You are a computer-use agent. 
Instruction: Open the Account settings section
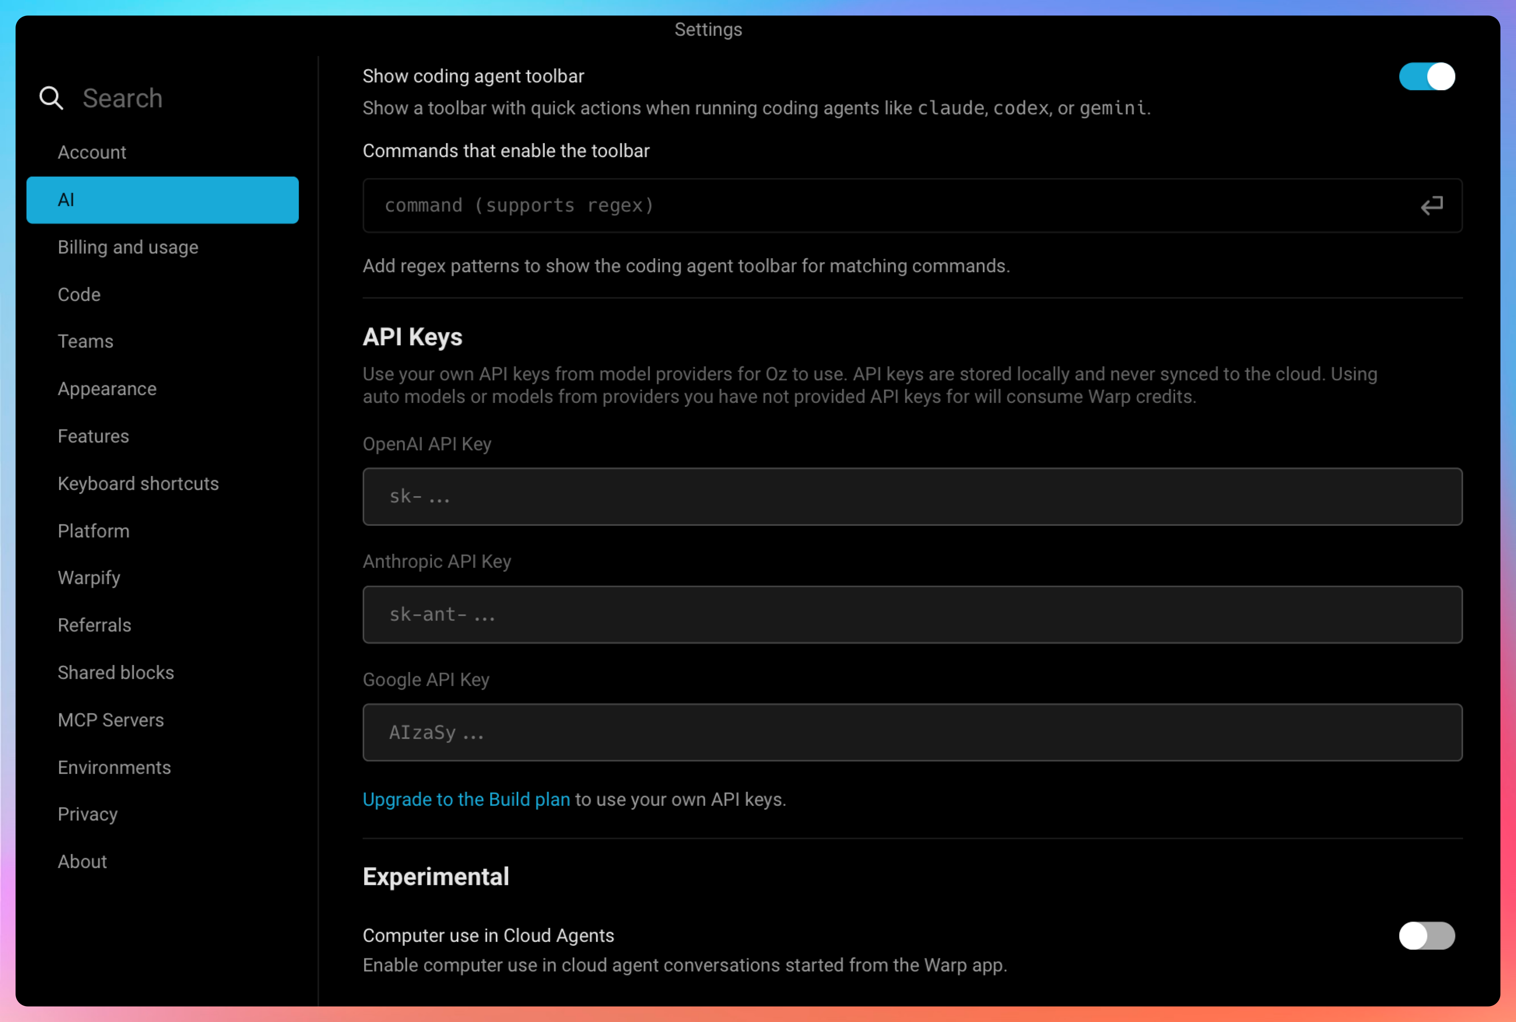point(92,152)
